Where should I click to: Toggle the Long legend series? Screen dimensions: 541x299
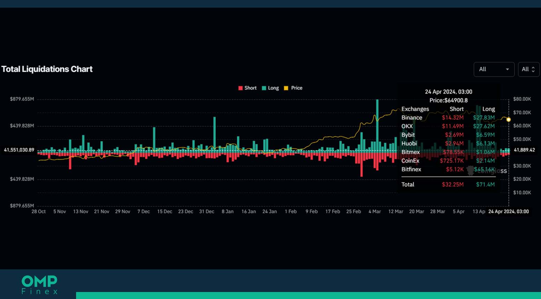tap(270, 88)
